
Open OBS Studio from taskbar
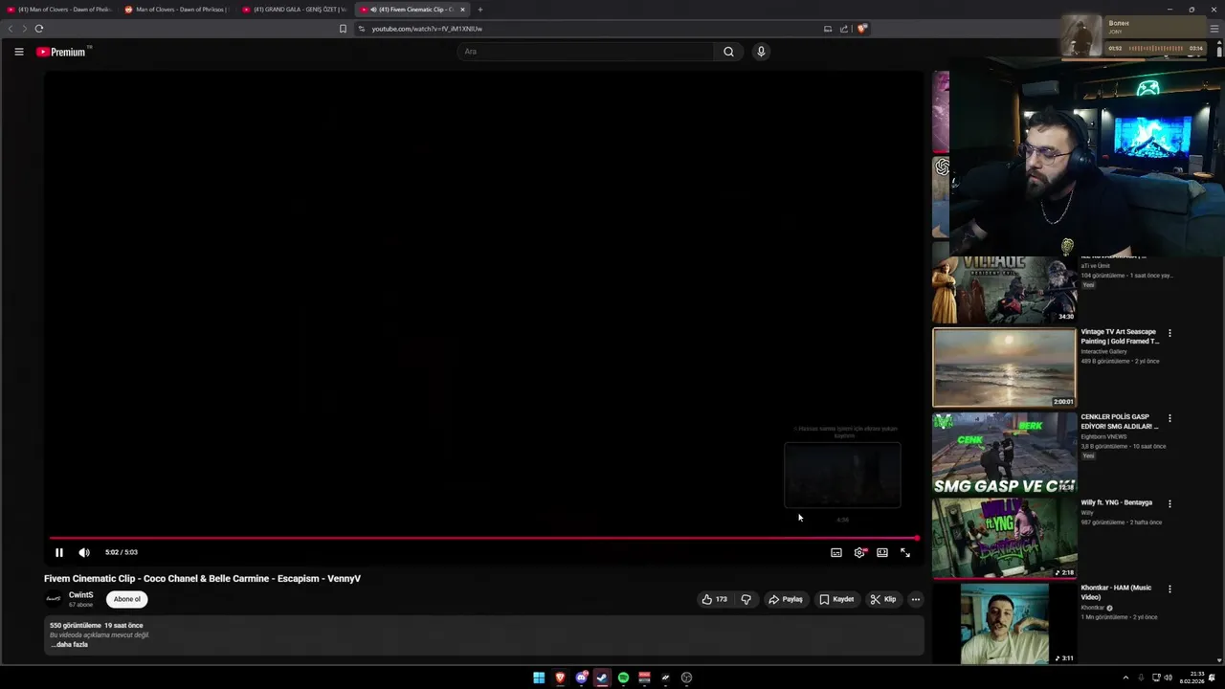(686, 678)
